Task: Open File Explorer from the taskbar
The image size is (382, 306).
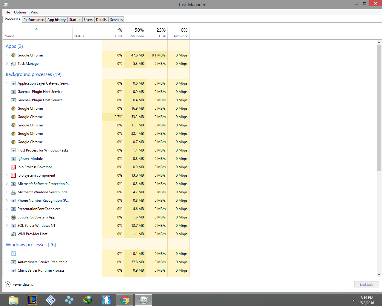Action: point(14,300)
